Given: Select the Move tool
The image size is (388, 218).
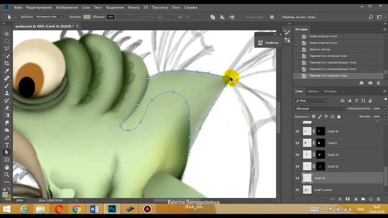Looking at the screenshot, I should coord(7,34).
